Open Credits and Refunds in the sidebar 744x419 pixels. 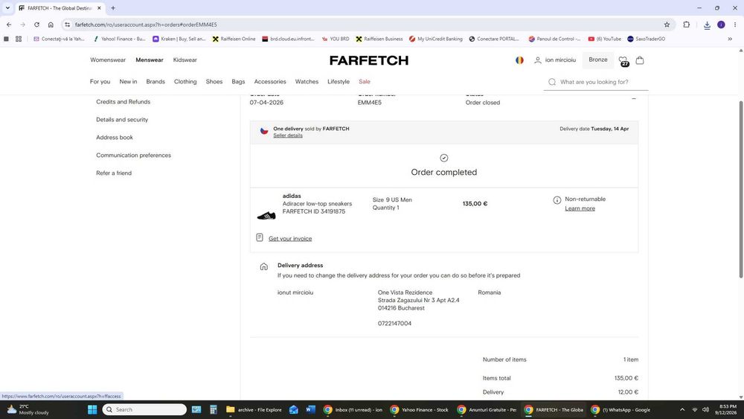click(123, 101)
